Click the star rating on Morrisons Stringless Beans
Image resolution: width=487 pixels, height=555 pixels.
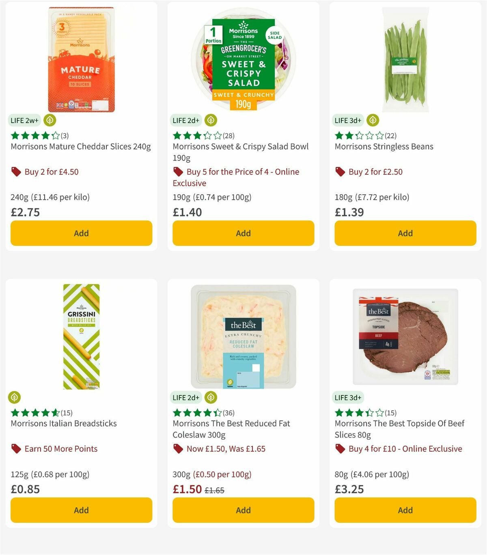tap(360, 135)
